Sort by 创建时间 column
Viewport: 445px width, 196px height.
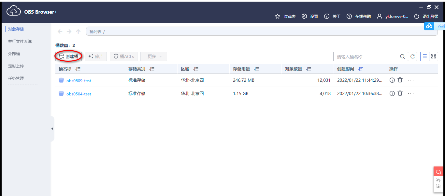point(361,69)
